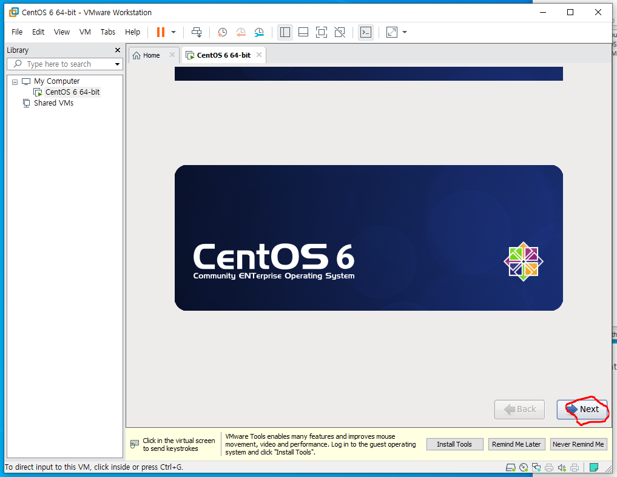The width and height of the screenshot is (617, 477).
Task: Enter full screen mode
Action: (x=322, y=32)
